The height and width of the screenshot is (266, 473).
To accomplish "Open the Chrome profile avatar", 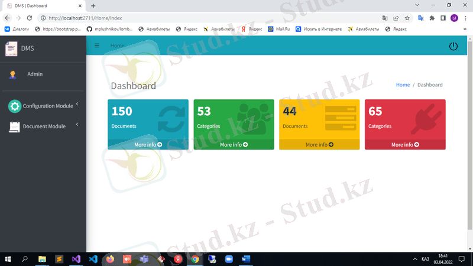I will click(454, 18).
